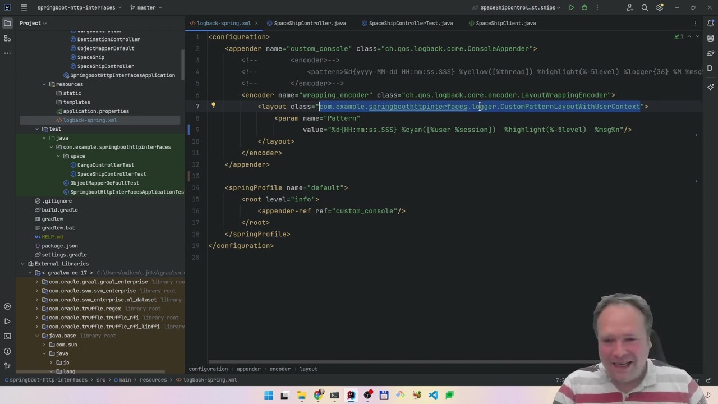Collapse the test folder node
Viewport: 718px width, 404px height.
point(37,129)
